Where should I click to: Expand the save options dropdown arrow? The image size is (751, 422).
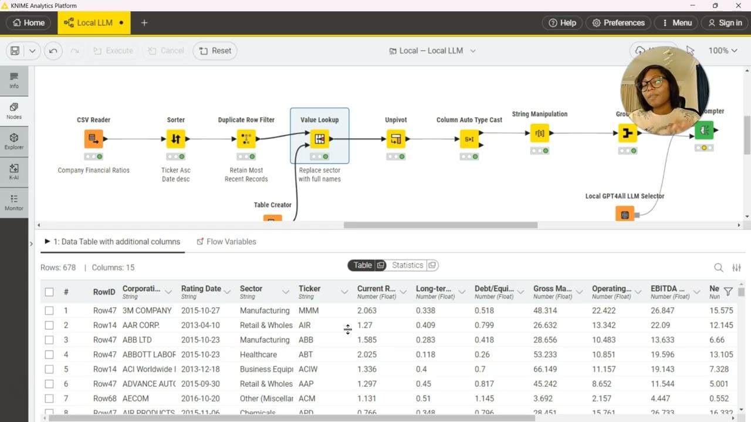point(32,50)
